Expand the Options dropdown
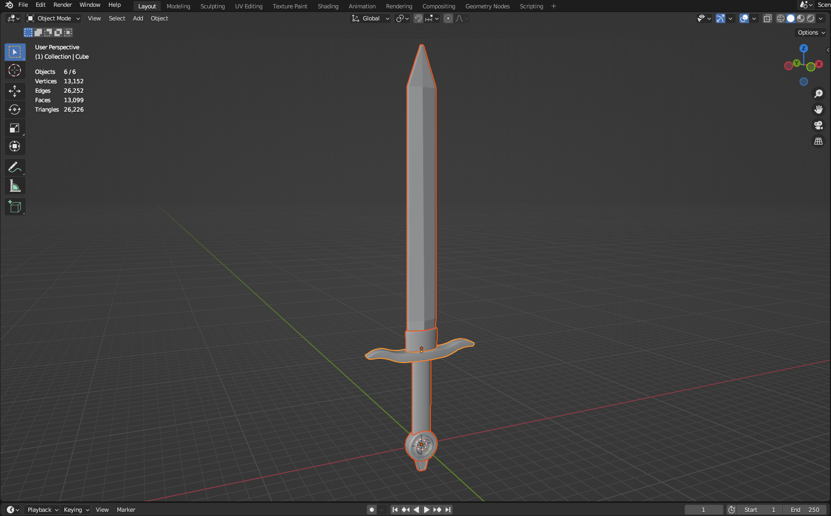The image size is (831, 516). tap(811, 32)
